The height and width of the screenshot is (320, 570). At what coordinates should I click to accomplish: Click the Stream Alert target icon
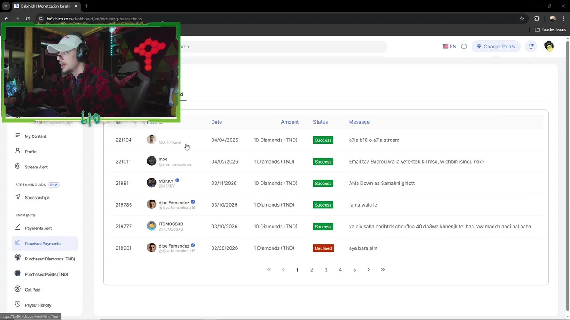pyautogui.click(x=18, y=166)
